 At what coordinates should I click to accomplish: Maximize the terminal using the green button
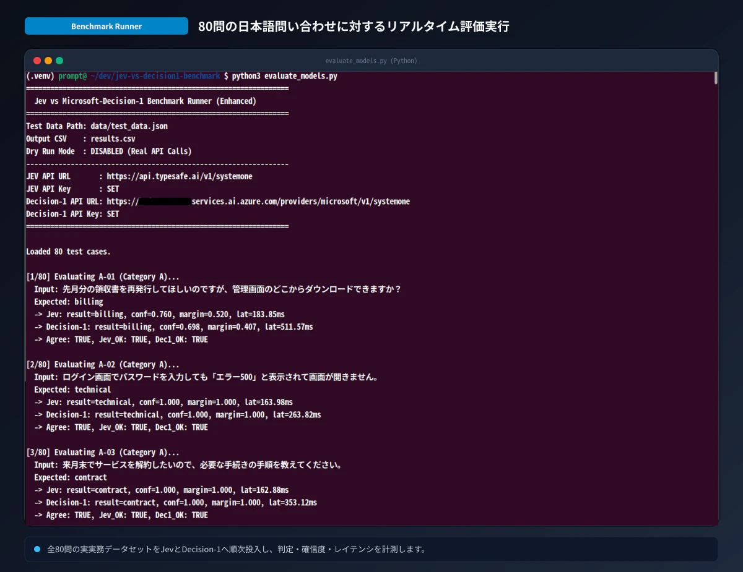pos(59,61)
